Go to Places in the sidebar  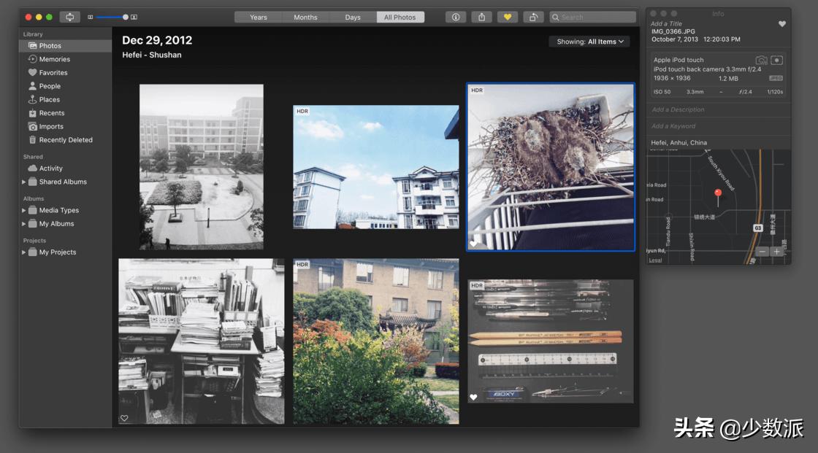coord(49,99)
